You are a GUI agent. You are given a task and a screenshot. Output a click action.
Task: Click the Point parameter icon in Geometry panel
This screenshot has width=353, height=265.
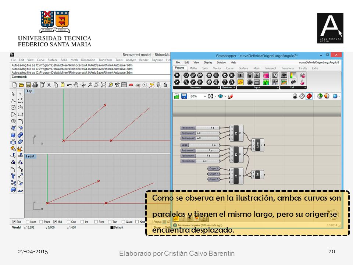(x=177, y=75)
